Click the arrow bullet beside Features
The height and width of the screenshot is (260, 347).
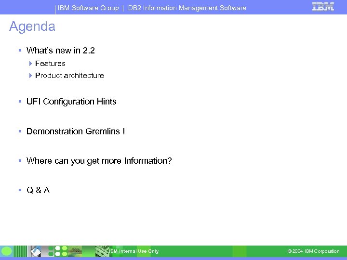click(x=30, y=64)
